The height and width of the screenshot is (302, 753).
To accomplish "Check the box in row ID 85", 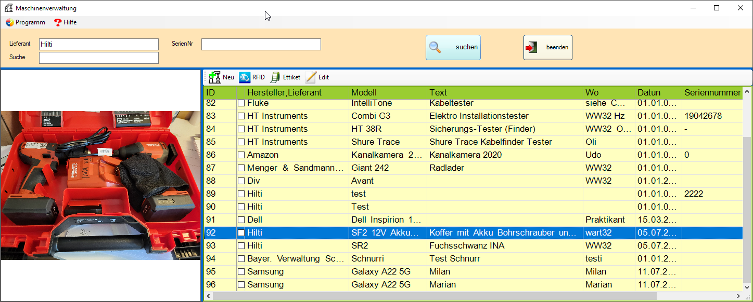I will (x=241, y=142).
